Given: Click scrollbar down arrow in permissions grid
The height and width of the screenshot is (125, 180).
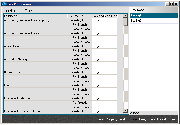Looking at the screenshot, I should [125, 111].
